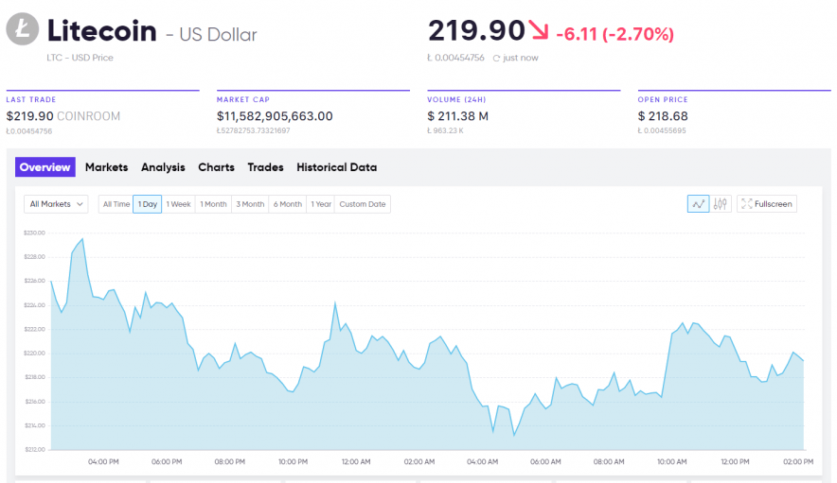Go to the Historical Data tab
This screenshot has height=483, width=837.
tap(336, 167)
